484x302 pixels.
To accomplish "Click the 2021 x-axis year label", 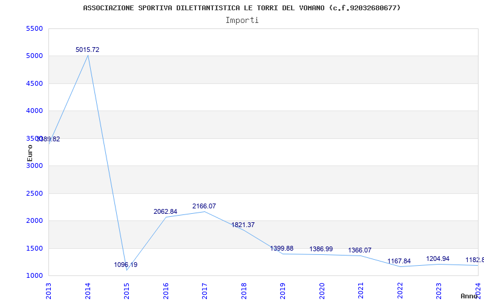I will point(361,291).
